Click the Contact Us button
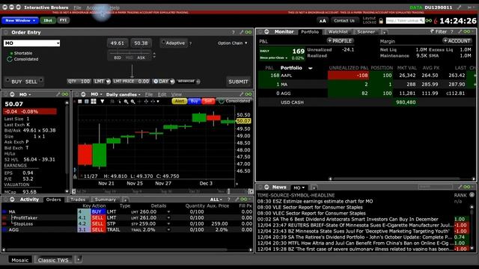 pos(344,21)
